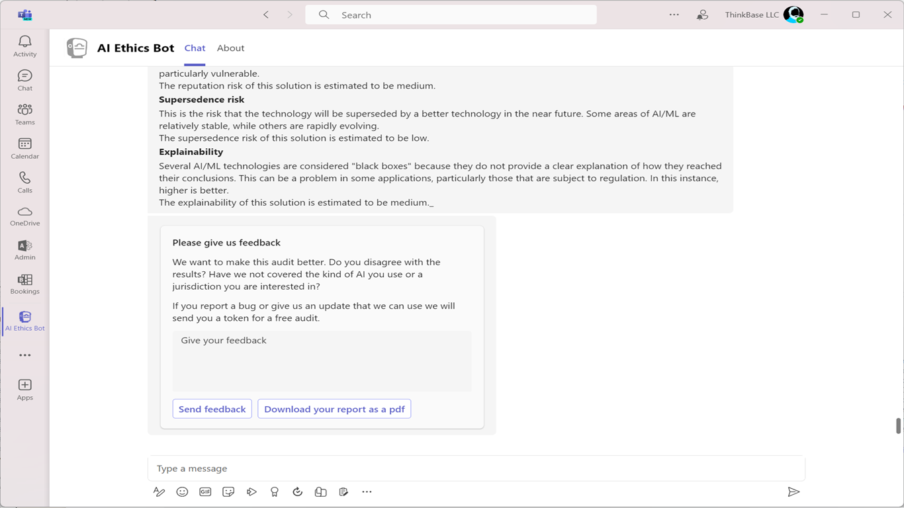Open the message Format tool
The height and width of the screenshot is (508, 904).
point(159,491)
